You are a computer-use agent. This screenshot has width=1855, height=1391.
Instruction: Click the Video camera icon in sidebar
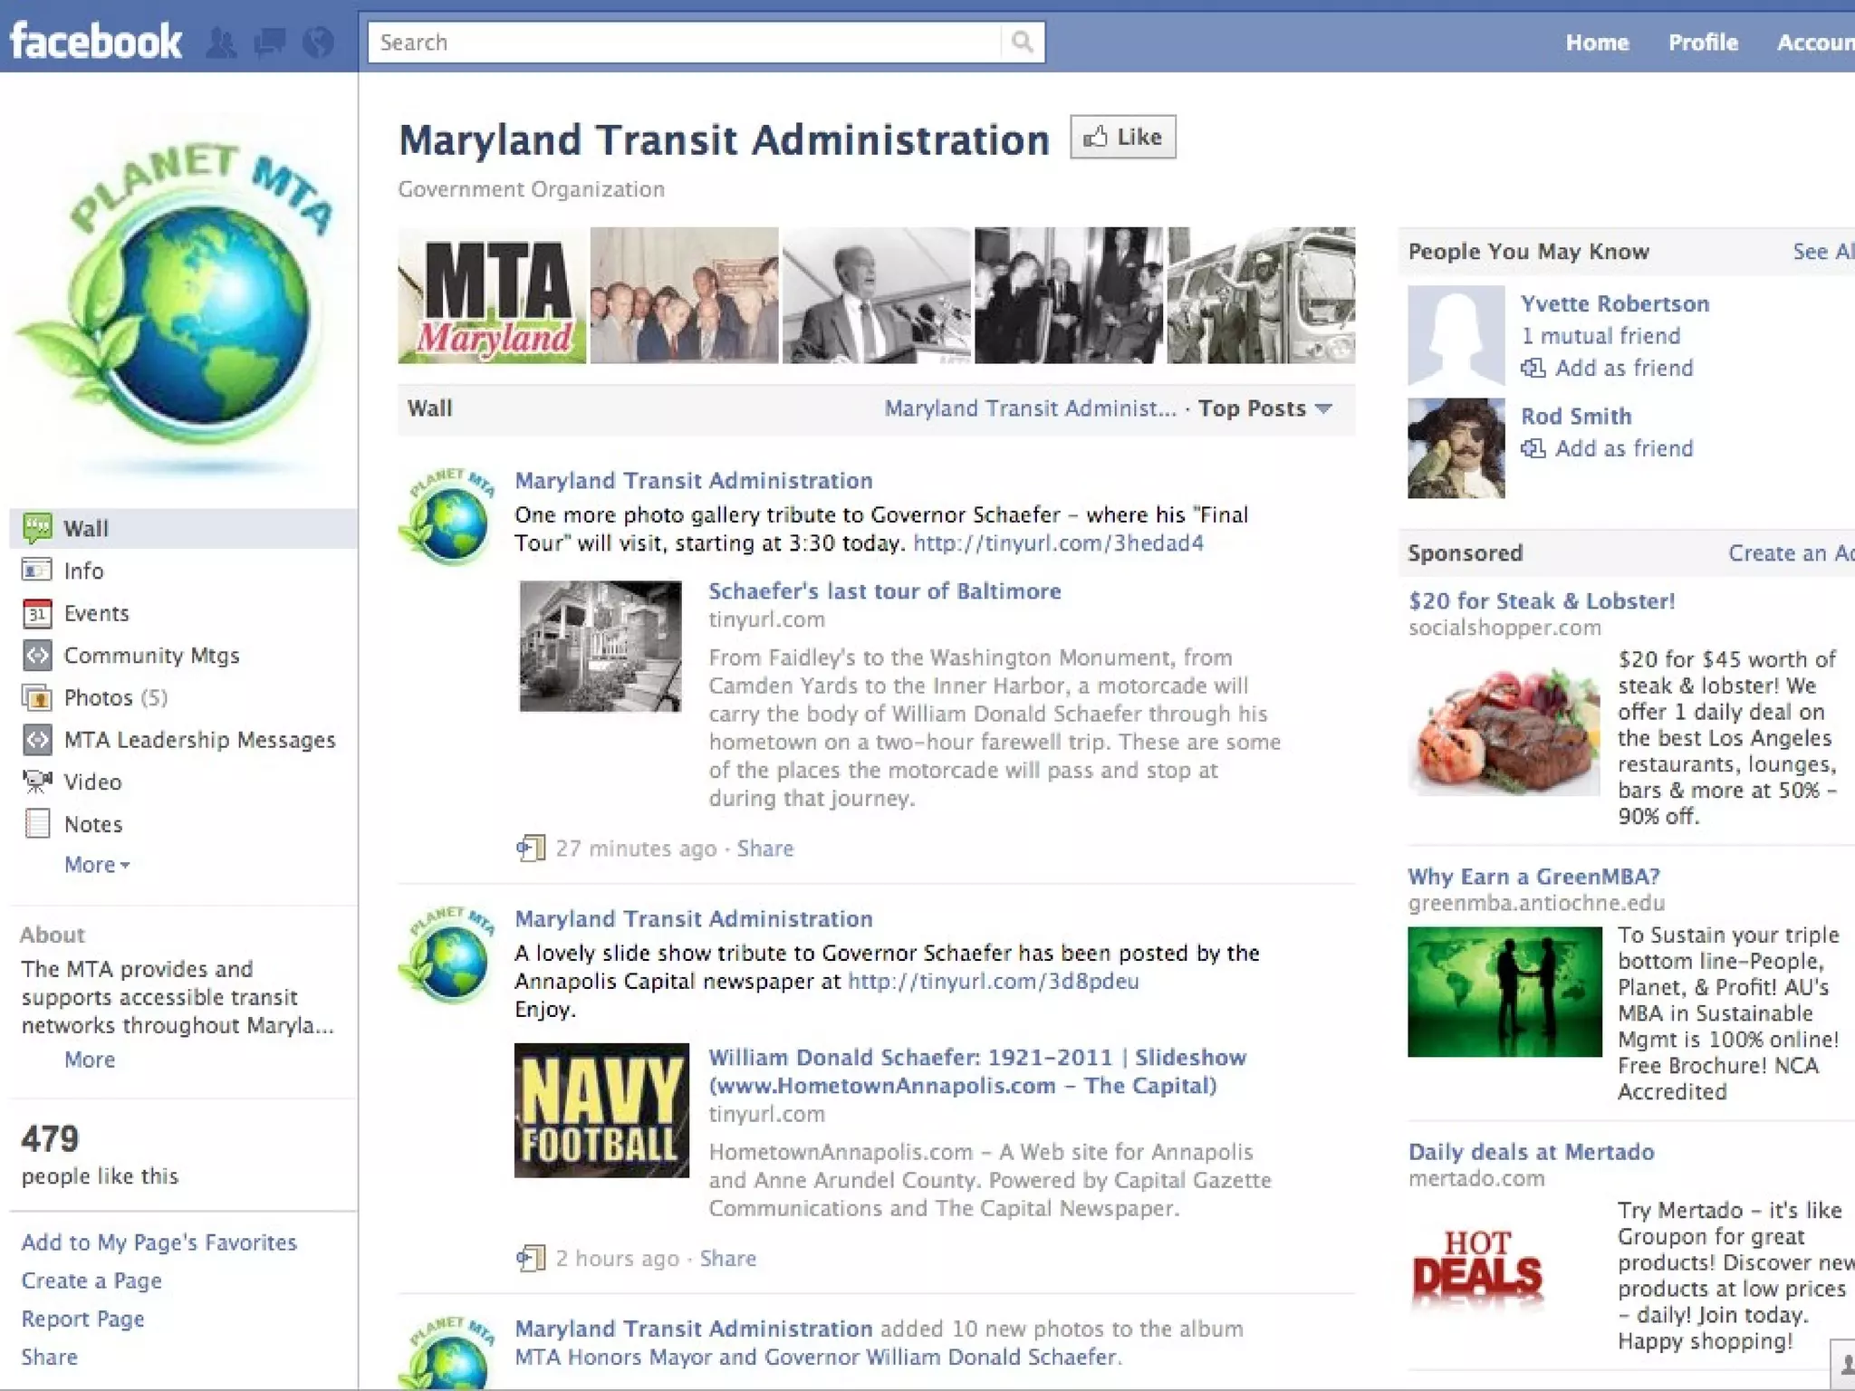coord(37,782)
